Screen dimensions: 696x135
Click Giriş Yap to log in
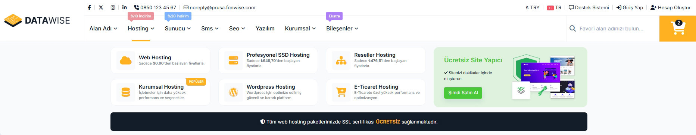coord(630,7)
